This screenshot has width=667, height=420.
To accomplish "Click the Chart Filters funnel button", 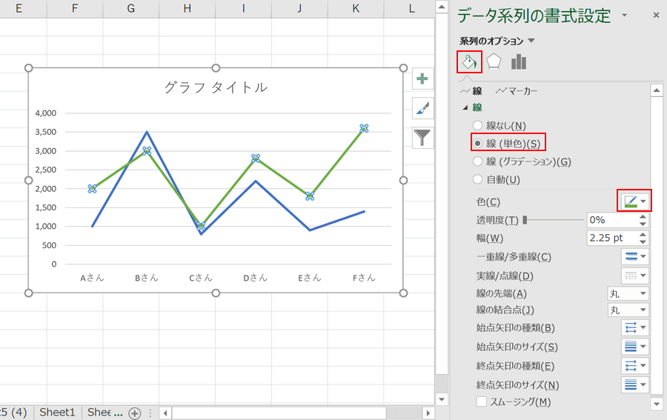I will pos(422,137).
